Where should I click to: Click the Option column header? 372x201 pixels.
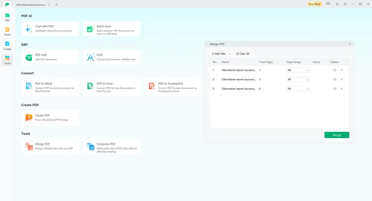pyautogui.click(x=334, y=62)
